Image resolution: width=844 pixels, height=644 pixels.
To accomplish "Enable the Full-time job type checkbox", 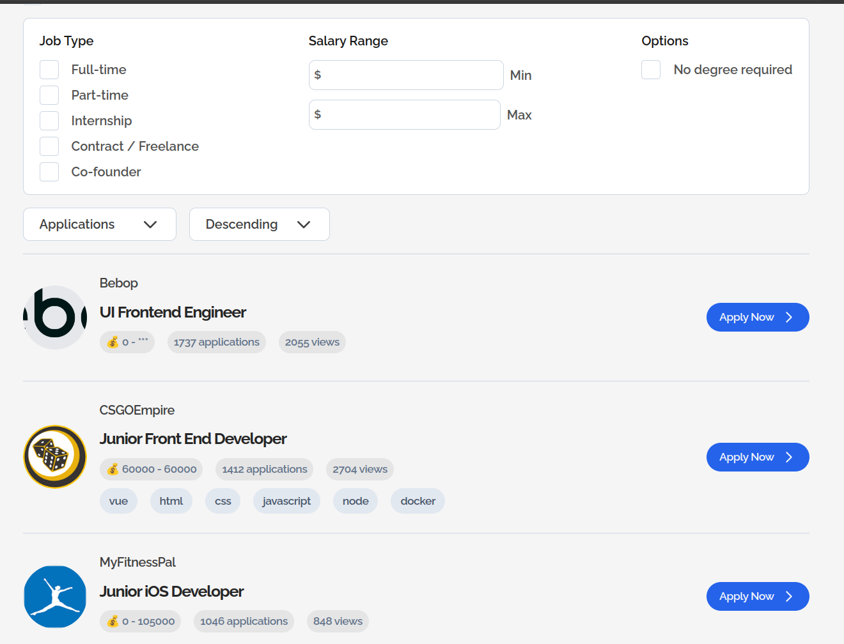I will coord(49,70).
